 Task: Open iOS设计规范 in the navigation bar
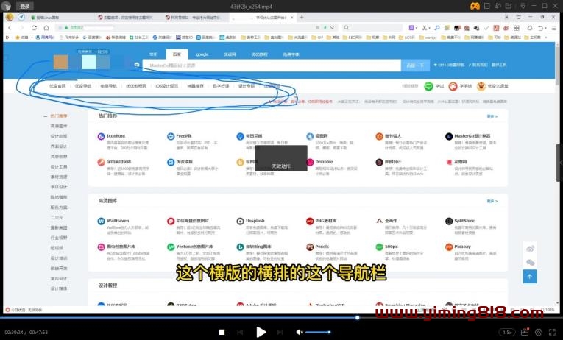[166, 86]
